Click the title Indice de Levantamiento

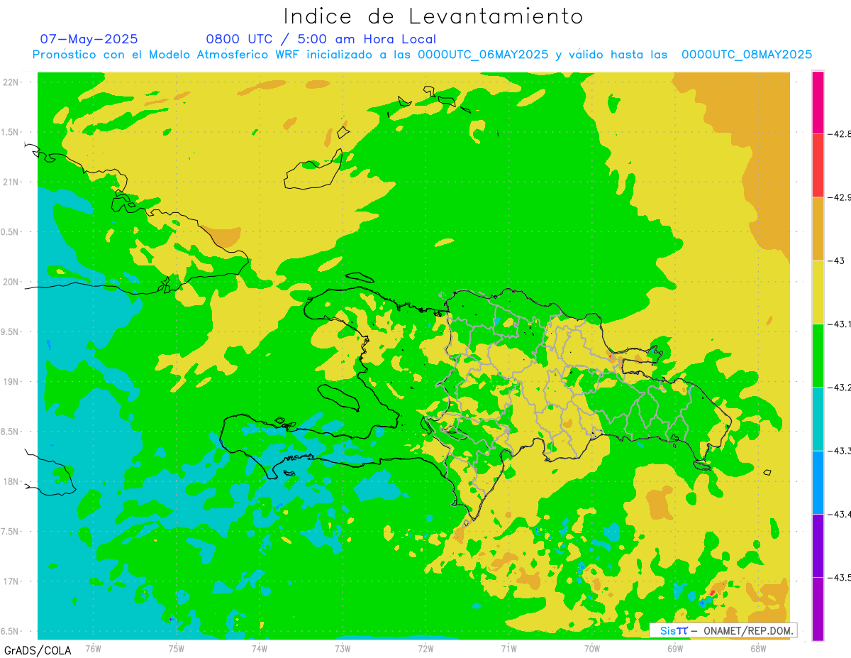pos(433,16)
